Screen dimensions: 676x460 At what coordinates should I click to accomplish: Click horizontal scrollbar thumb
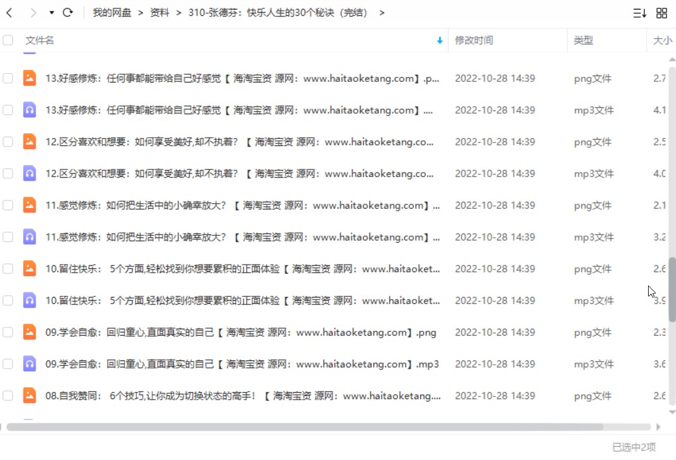tap(305, 427)
